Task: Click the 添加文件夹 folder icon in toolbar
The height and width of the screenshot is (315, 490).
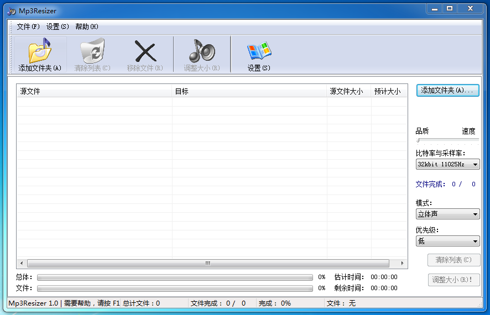Action: click(40, 51)
